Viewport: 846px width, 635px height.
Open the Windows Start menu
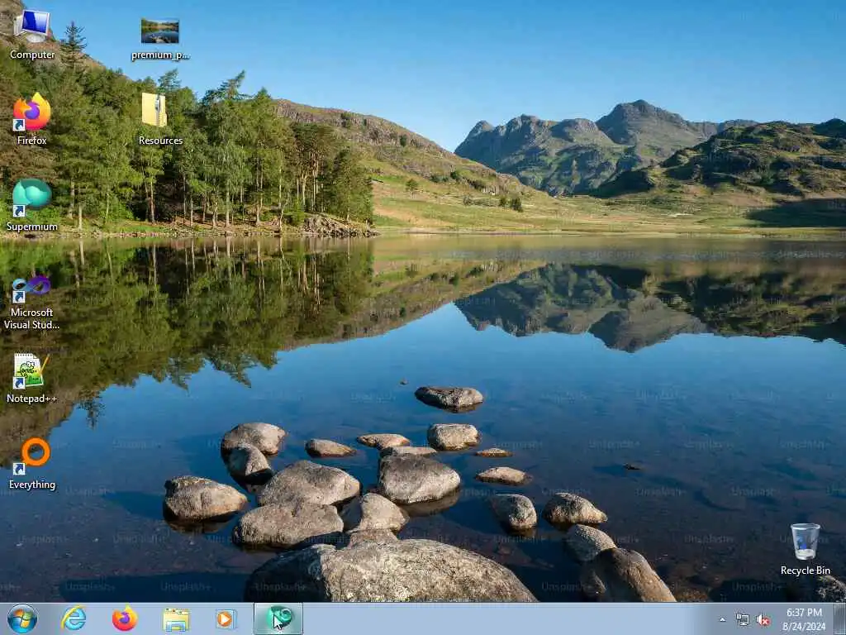(22, 618)
